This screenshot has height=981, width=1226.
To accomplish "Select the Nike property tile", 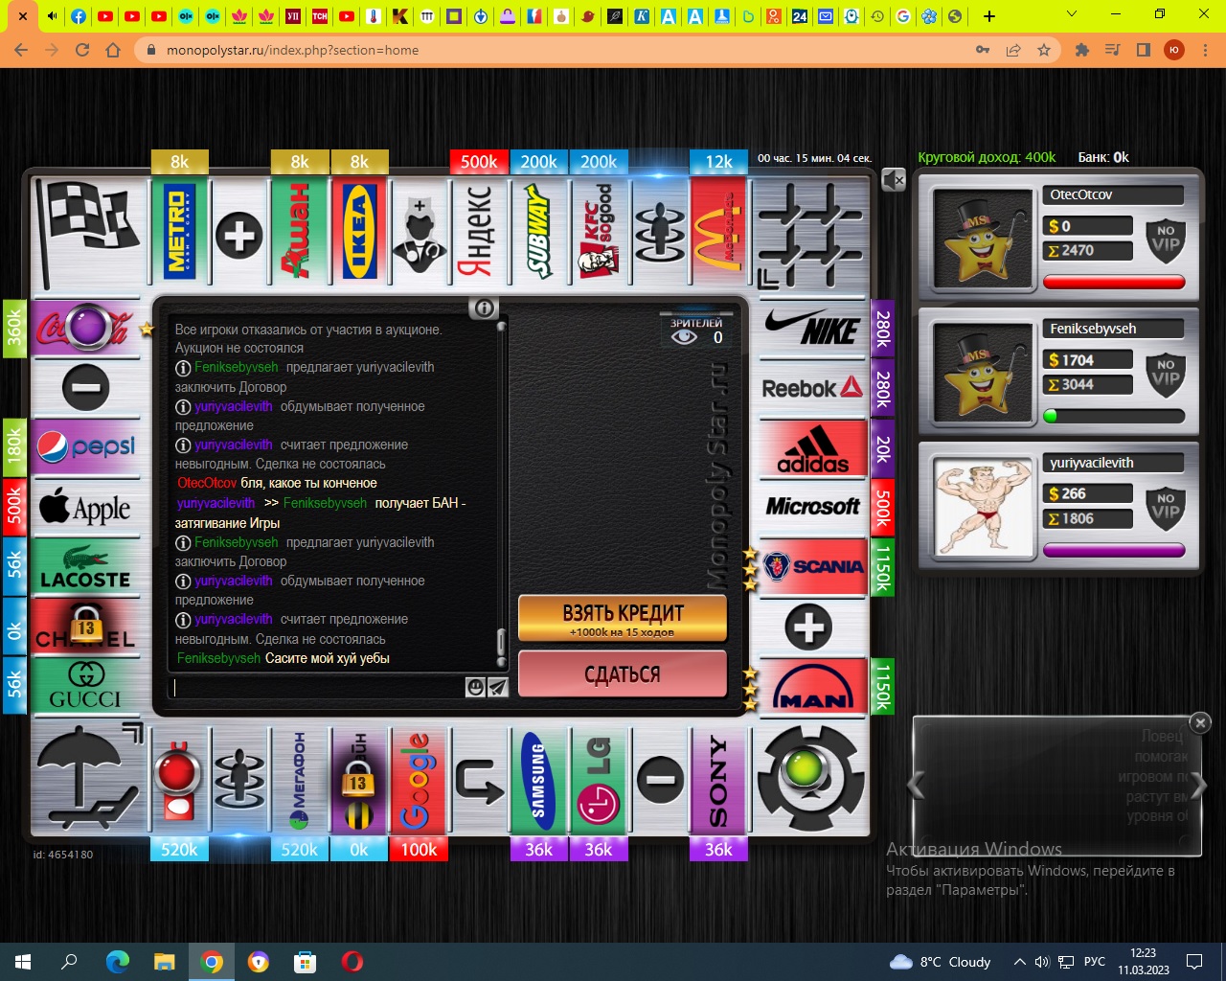I will [x=812, y=329].
